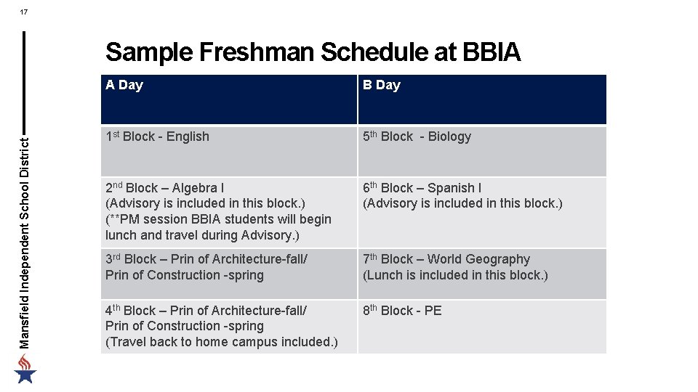Click the vertical black line above district name
This screenshot has width=698, height=392.
point(24,80)
